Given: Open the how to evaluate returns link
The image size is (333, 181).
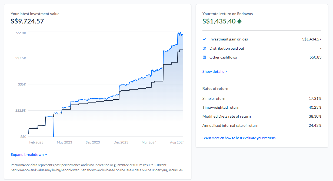Looking at the screenshot, I should pyautogui.click(x=239, y=138).
